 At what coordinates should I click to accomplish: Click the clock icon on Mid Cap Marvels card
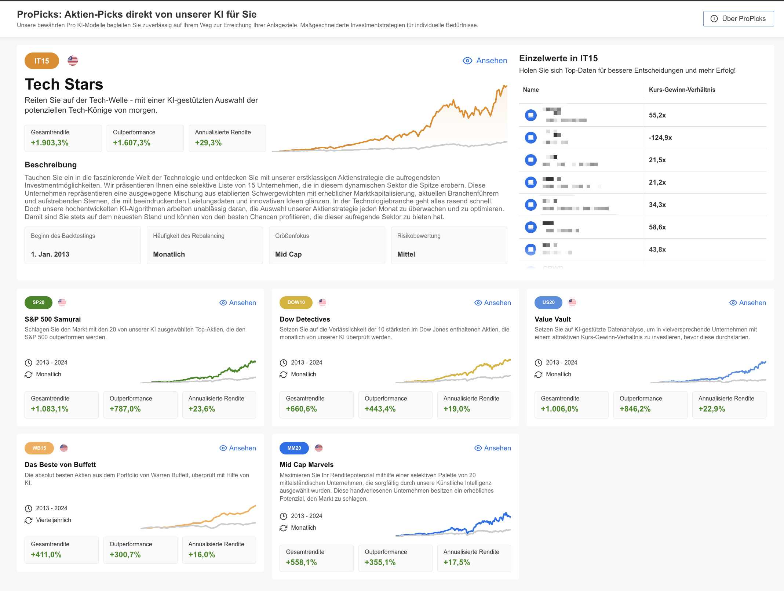(283, 516)
